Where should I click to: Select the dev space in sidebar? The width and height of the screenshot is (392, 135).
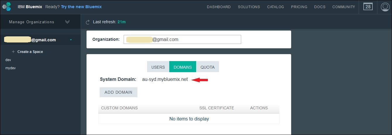(x=8, y=60)
